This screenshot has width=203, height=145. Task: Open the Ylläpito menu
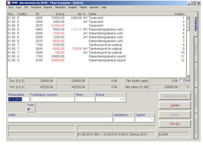[x=83, y=7]
